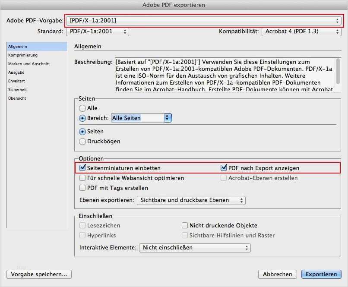Show the Übersicht section
Viewport: 348px width, 287px height.
pyautogui.click(x=37, y=98)
